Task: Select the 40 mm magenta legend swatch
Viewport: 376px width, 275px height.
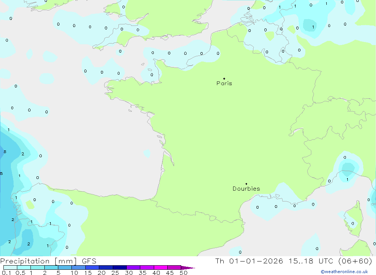Action: point(161,267)
